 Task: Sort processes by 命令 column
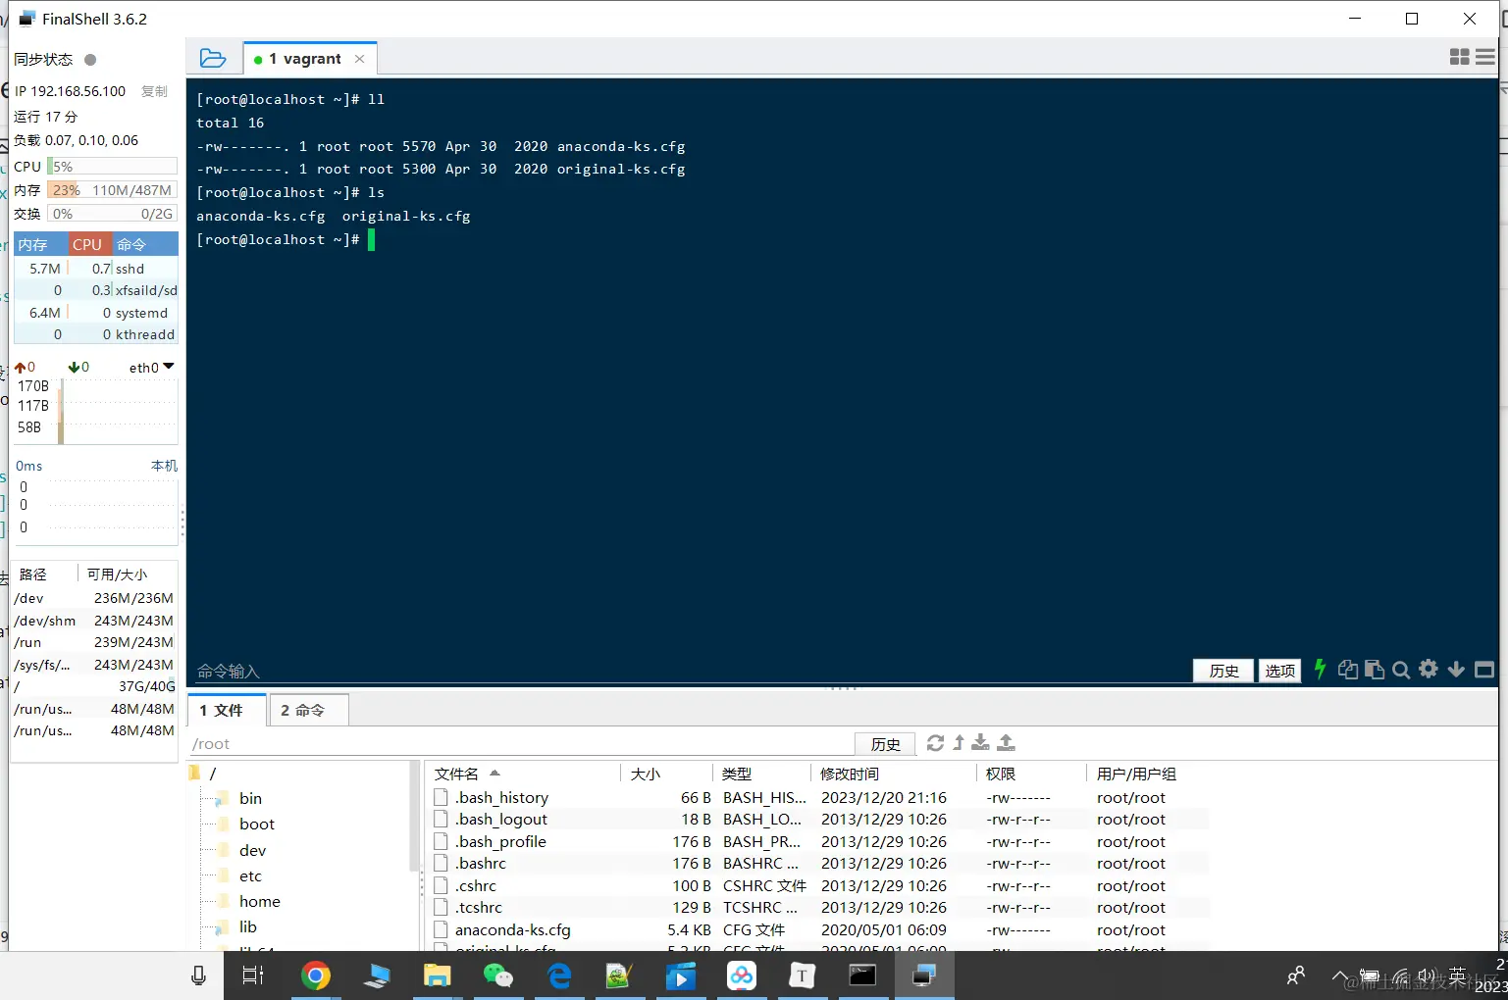[x=144, y=244]
